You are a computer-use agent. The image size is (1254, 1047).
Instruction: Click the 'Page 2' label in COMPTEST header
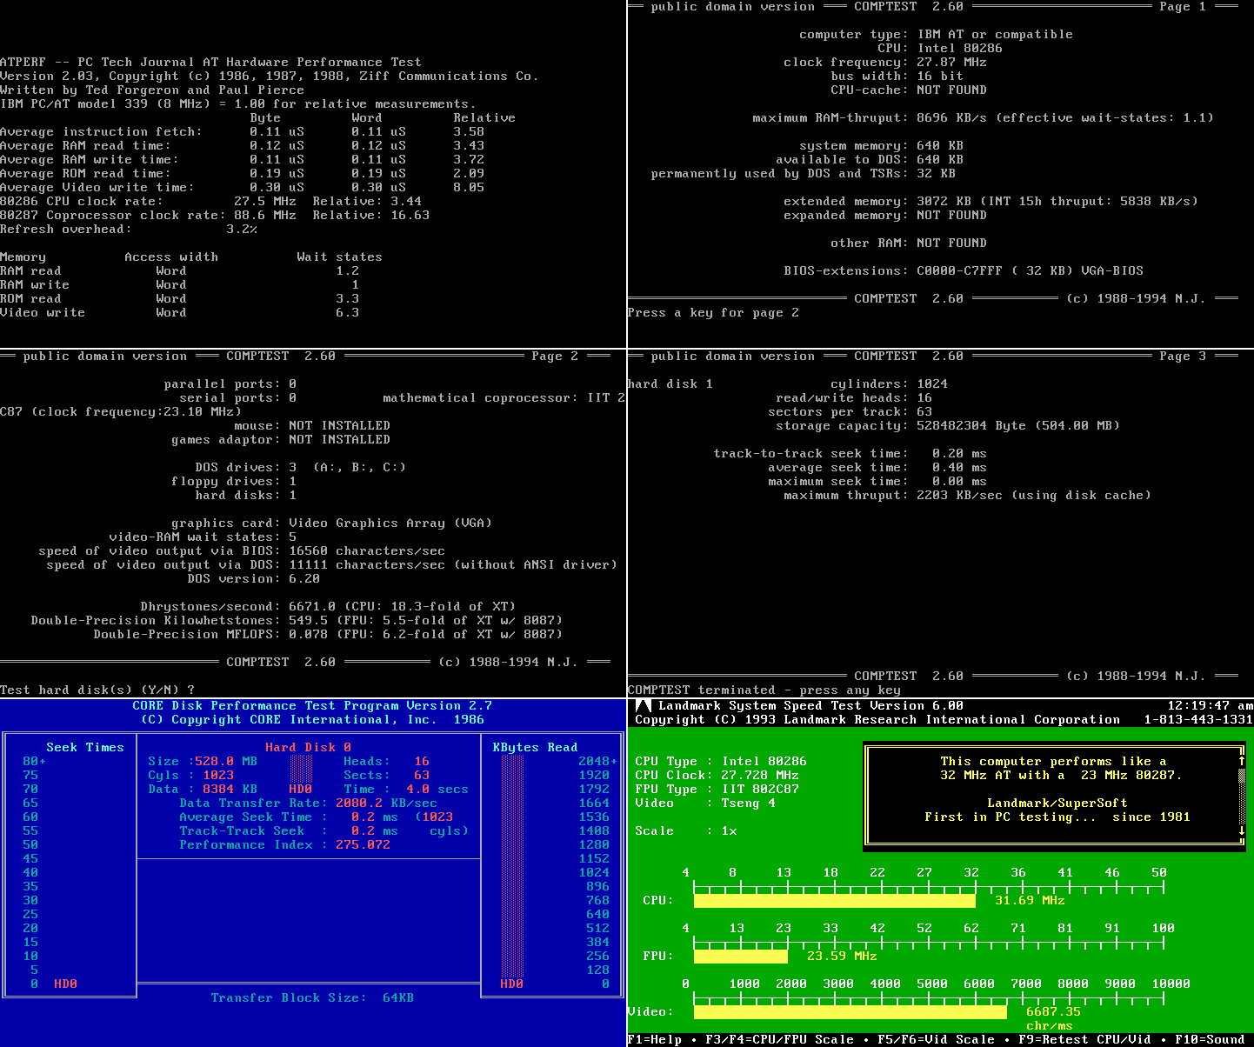pyautogui.click(x=555, y=356)
